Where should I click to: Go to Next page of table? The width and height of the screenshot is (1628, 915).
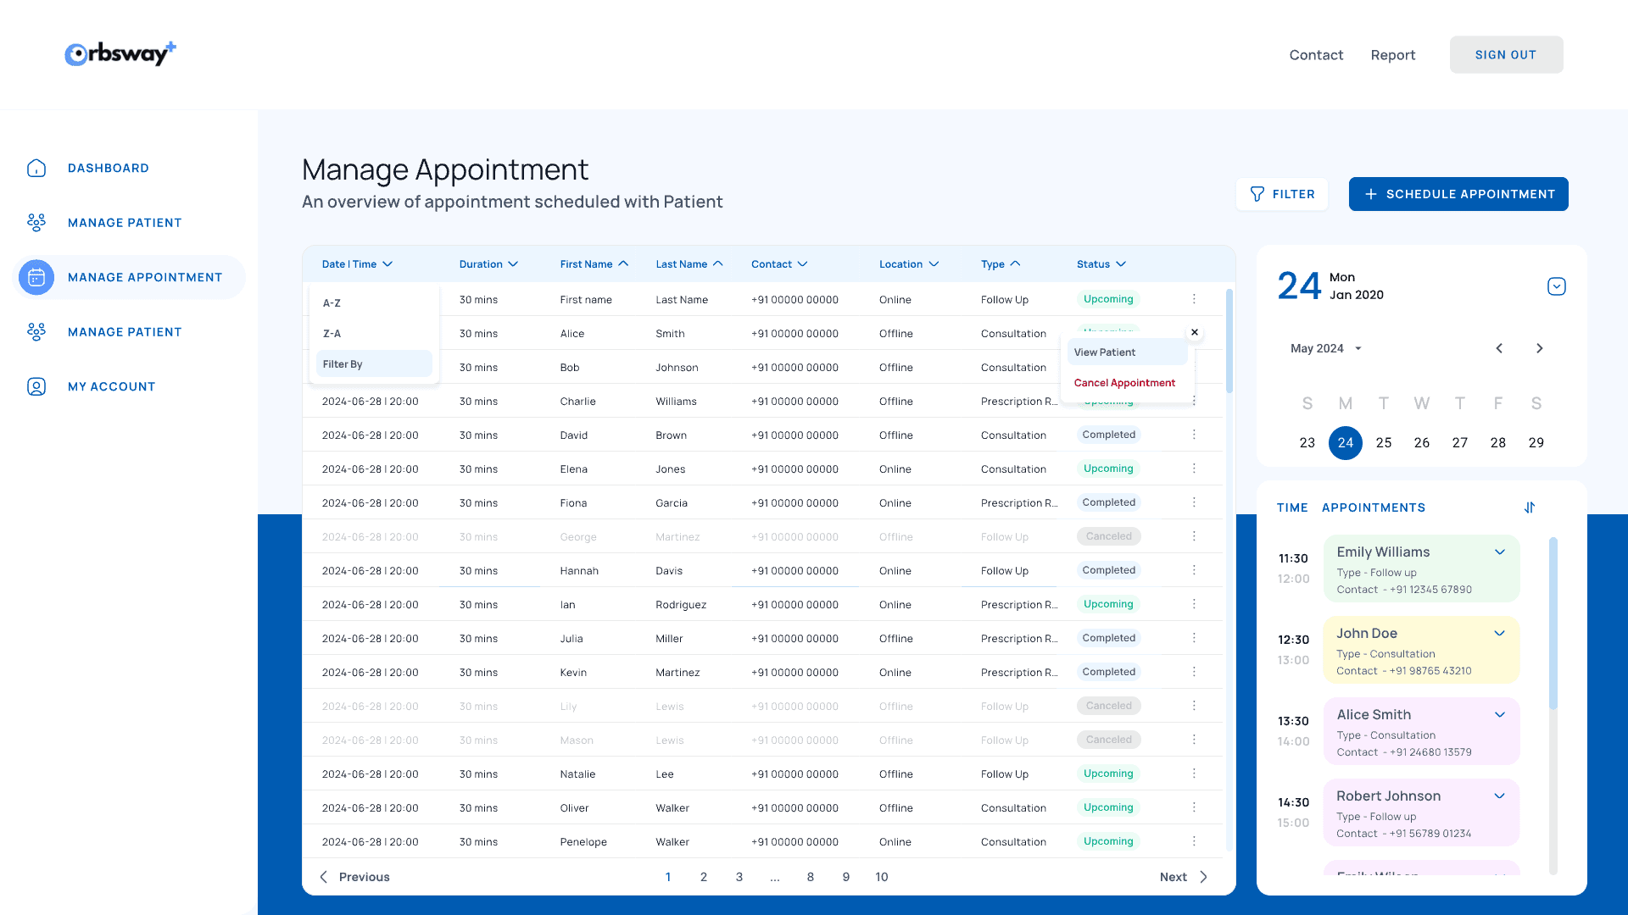pos(1184,877)
